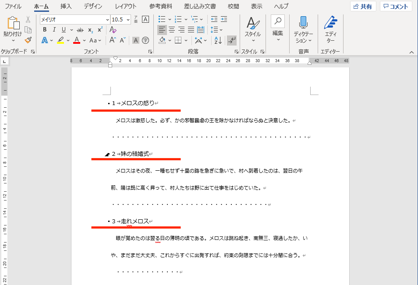Select the Format Painter brush

pyautogui.click(x=28, y=40)
